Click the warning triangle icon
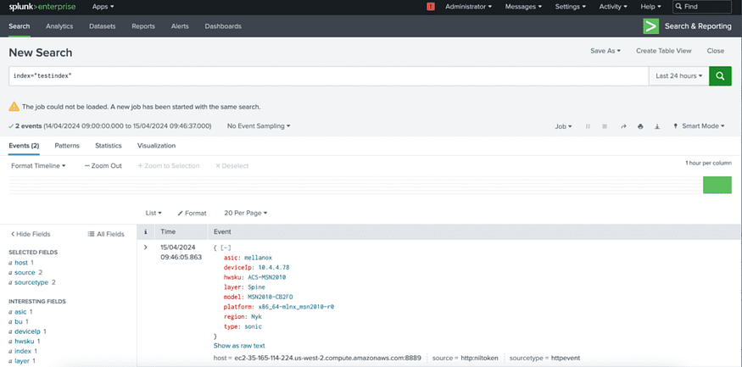Screen dimensions: 742x367 coord(14,107)
